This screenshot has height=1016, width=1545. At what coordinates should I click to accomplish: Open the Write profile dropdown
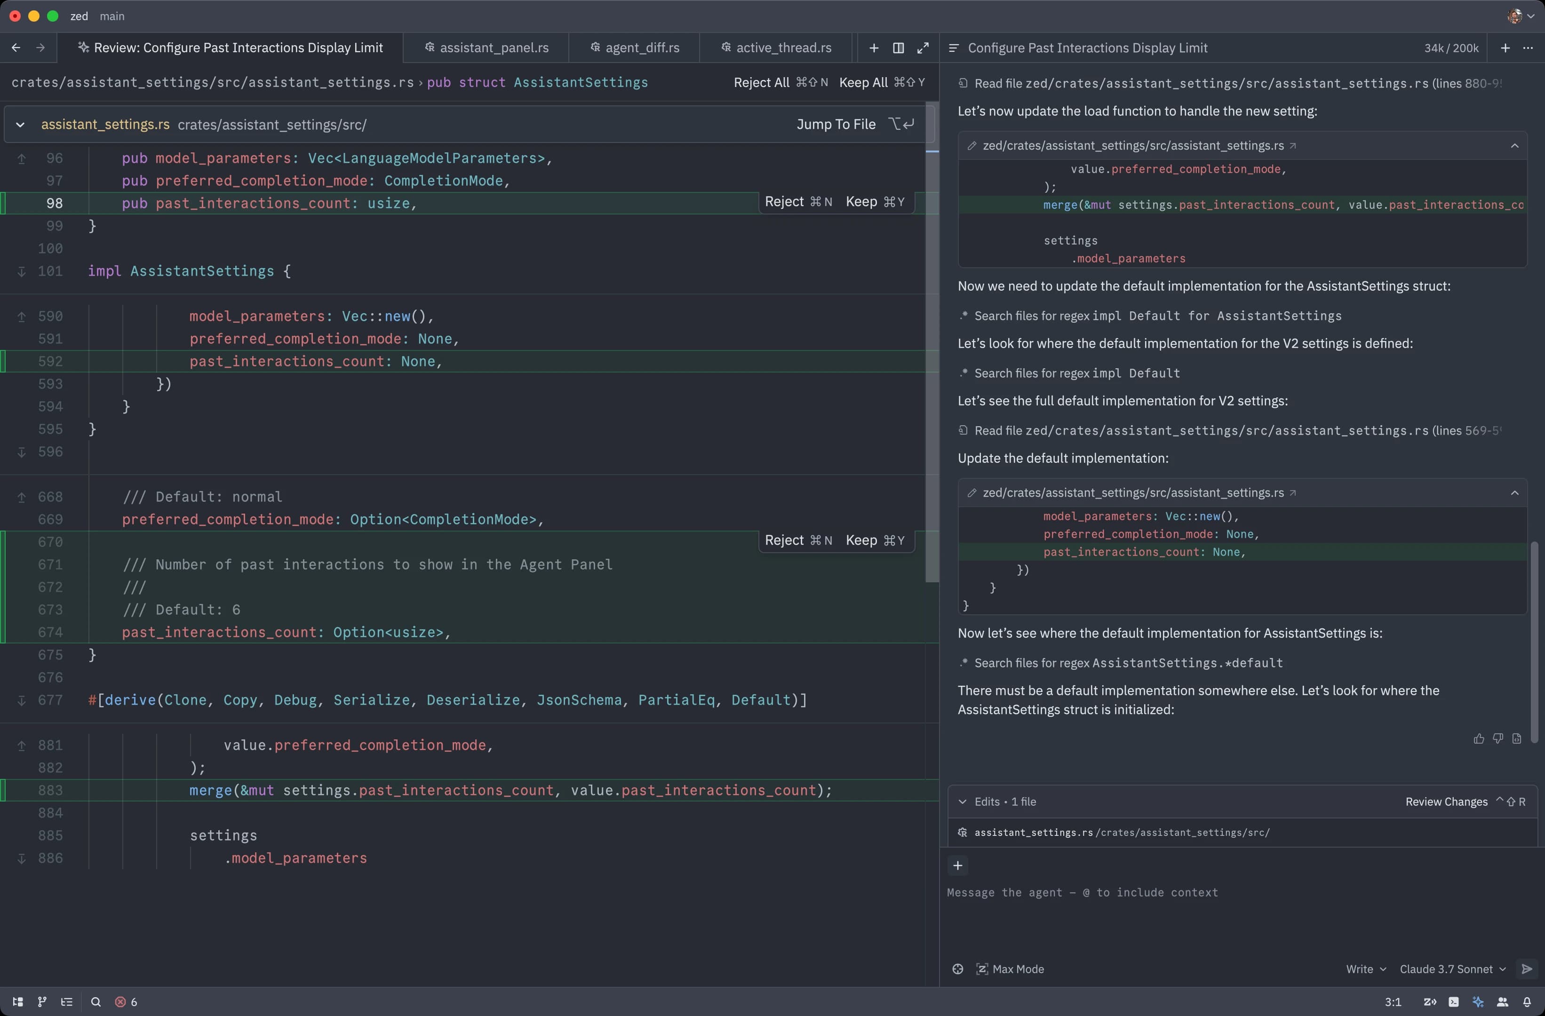tap(1366, 968)
